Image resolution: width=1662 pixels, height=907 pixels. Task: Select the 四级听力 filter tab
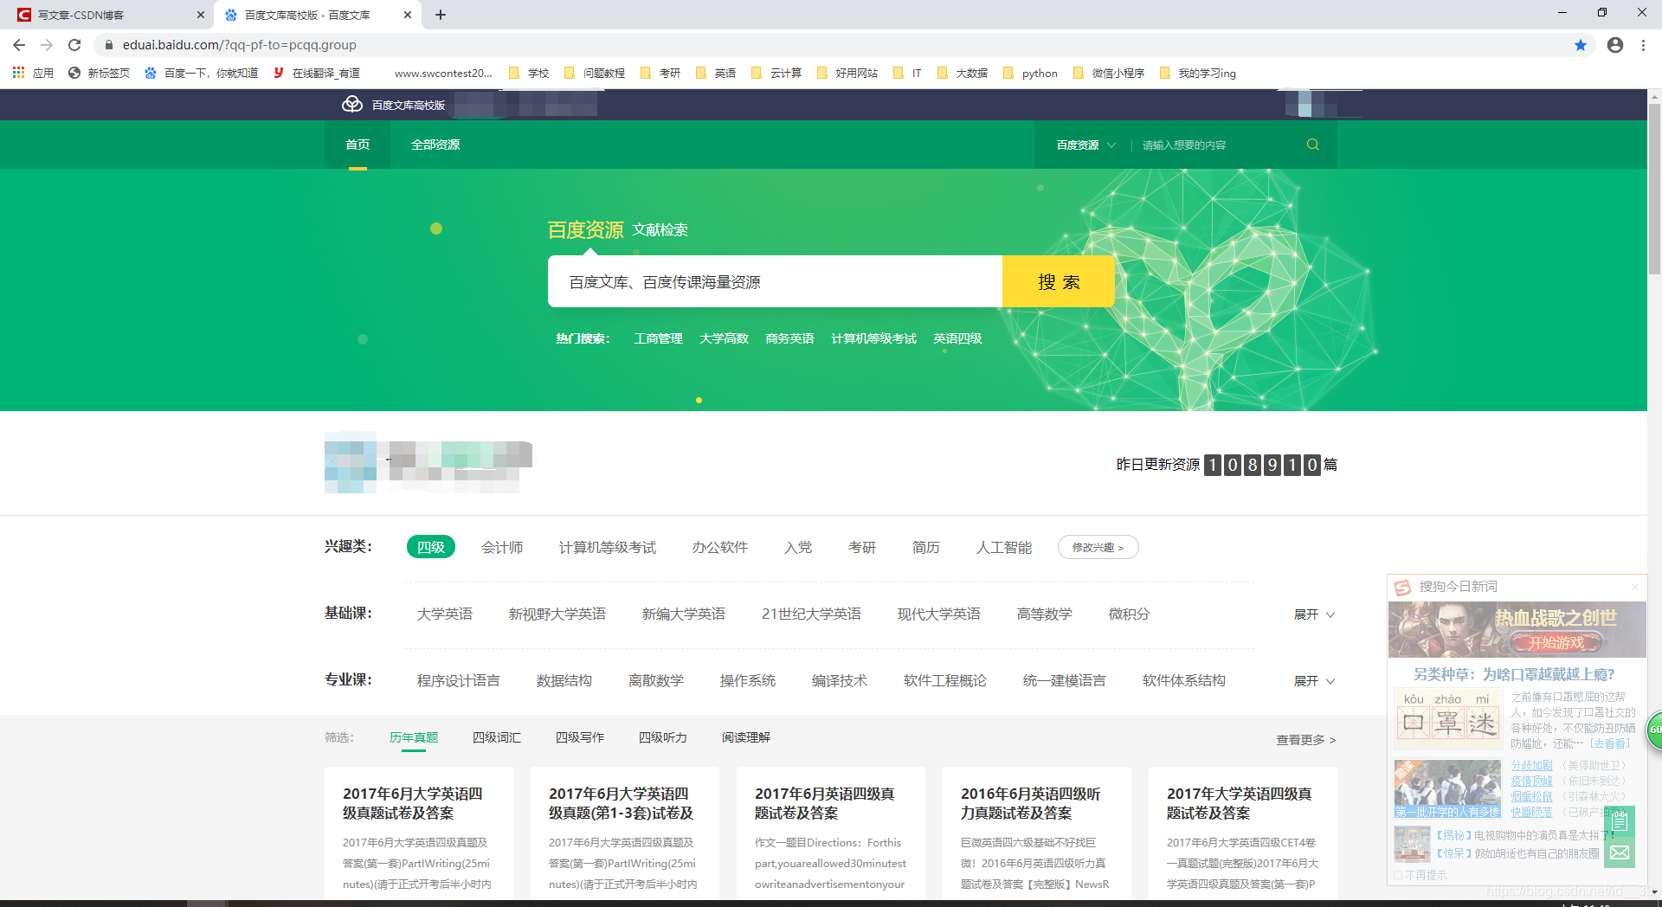click(x=663, y=737)
